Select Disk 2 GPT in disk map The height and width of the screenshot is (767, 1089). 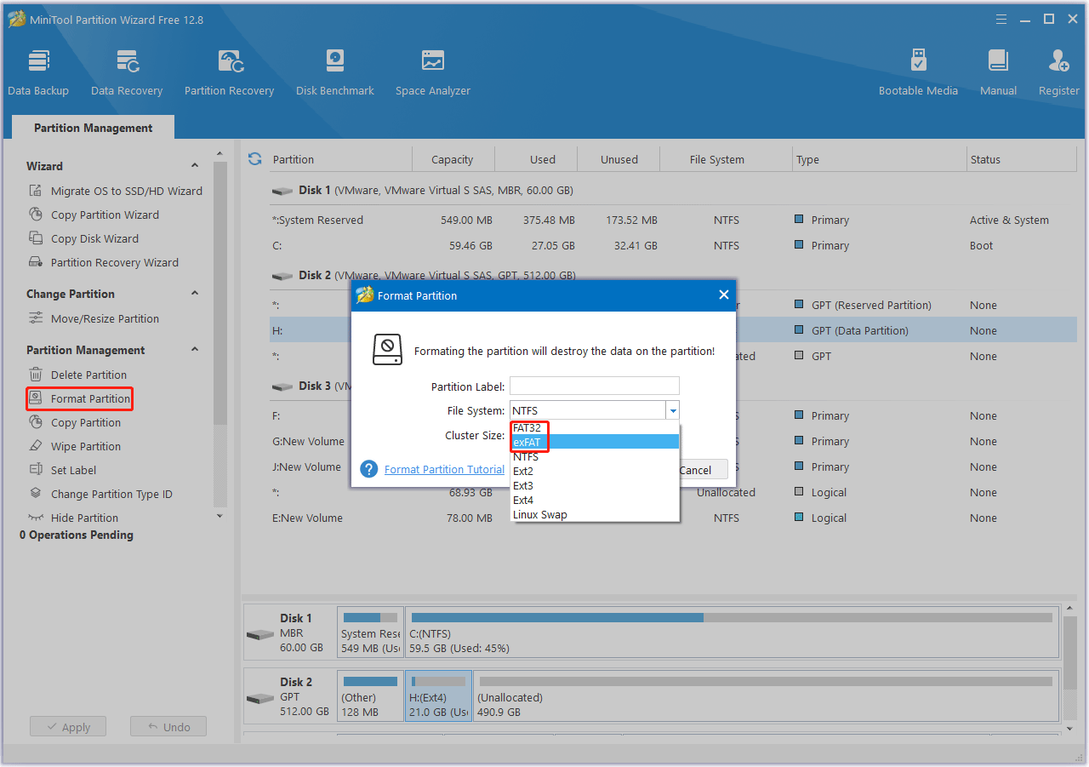click(x=290, y=696)
